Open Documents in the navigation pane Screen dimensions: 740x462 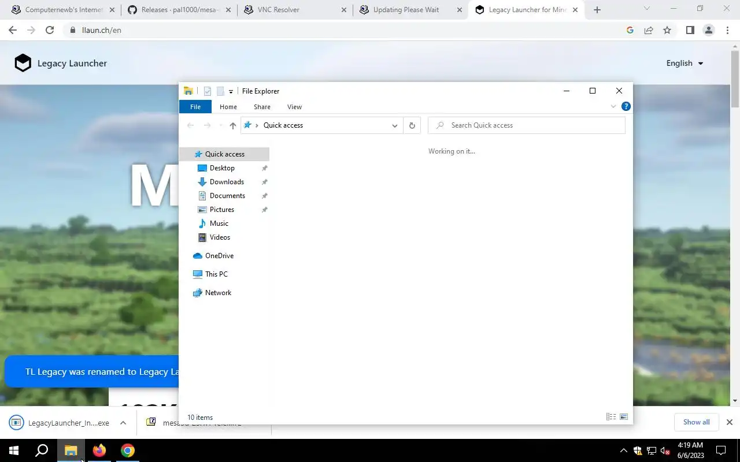pyautogui.click(x=227, y=196)
